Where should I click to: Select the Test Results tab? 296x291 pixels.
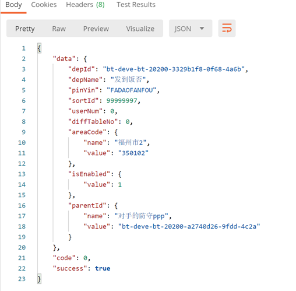coord(136,5)
